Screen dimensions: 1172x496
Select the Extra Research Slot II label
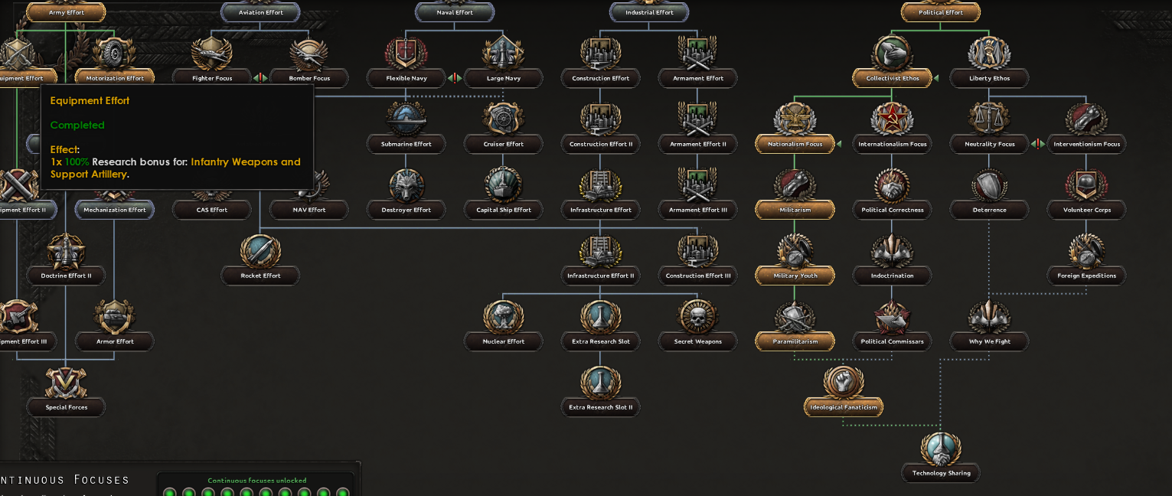tap(601, 407)
